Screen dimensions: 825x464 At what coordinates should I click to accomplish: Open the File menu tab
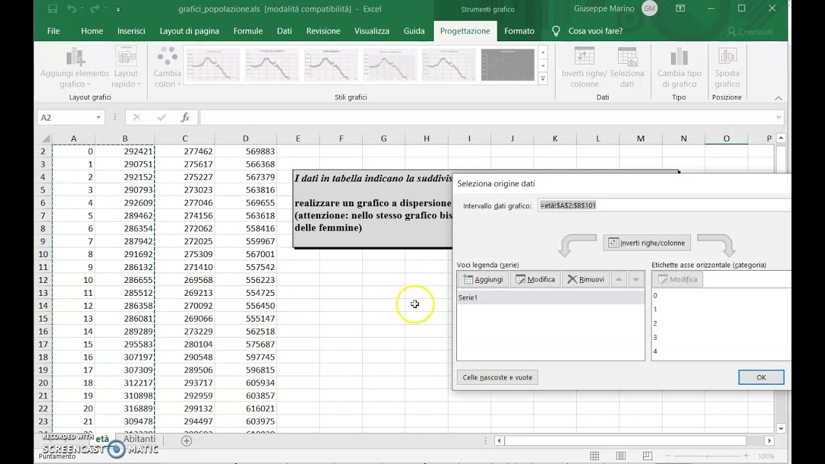[x=53, y=31]
